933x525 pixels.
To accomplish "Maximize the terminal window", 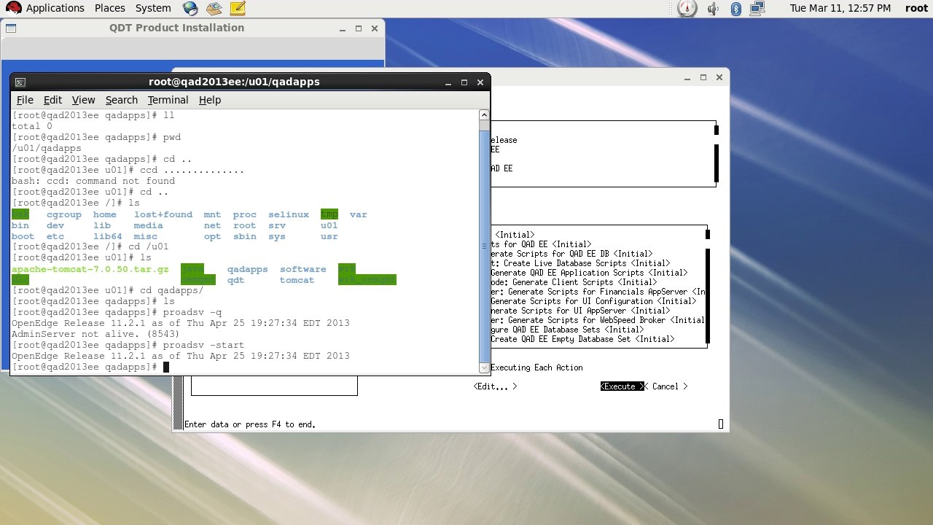I will tap(464, 82).
